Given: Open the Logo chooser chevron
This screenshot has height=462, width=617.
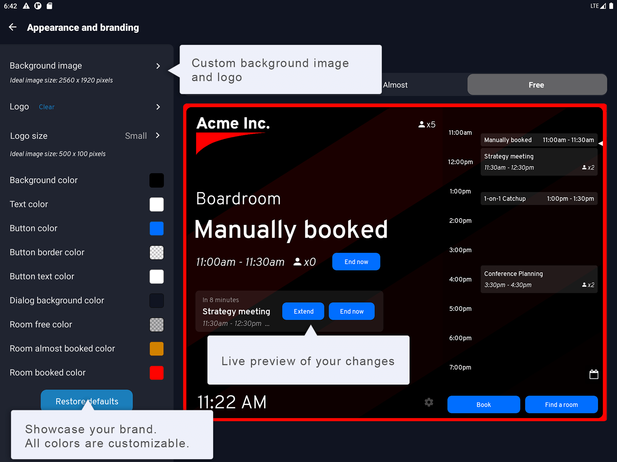Looking at the screenshot, I should [158, 107].
